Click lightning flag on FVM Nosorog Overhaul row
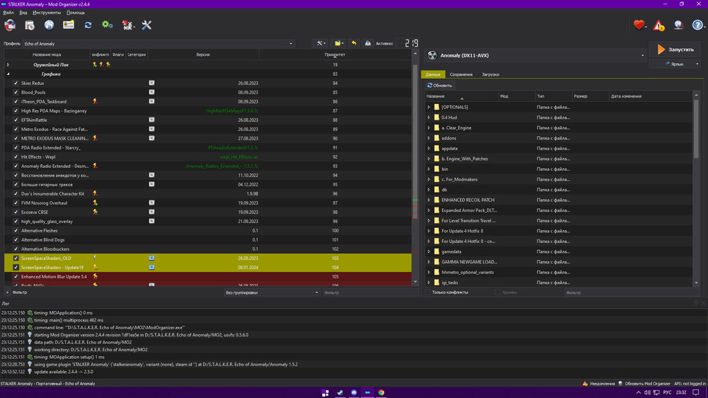708x398 pixels. [x=95, y=203]
